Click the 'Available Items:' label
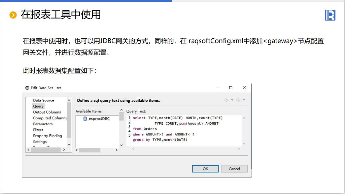 pos(89,111)
